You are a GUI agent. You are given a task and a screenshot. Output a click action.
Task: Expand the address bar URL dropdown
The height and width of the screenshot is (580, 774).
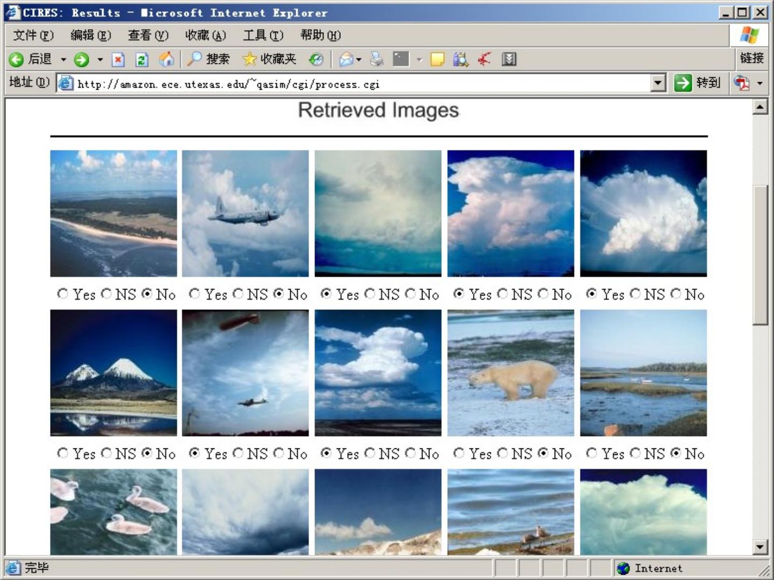pos(658,83)
